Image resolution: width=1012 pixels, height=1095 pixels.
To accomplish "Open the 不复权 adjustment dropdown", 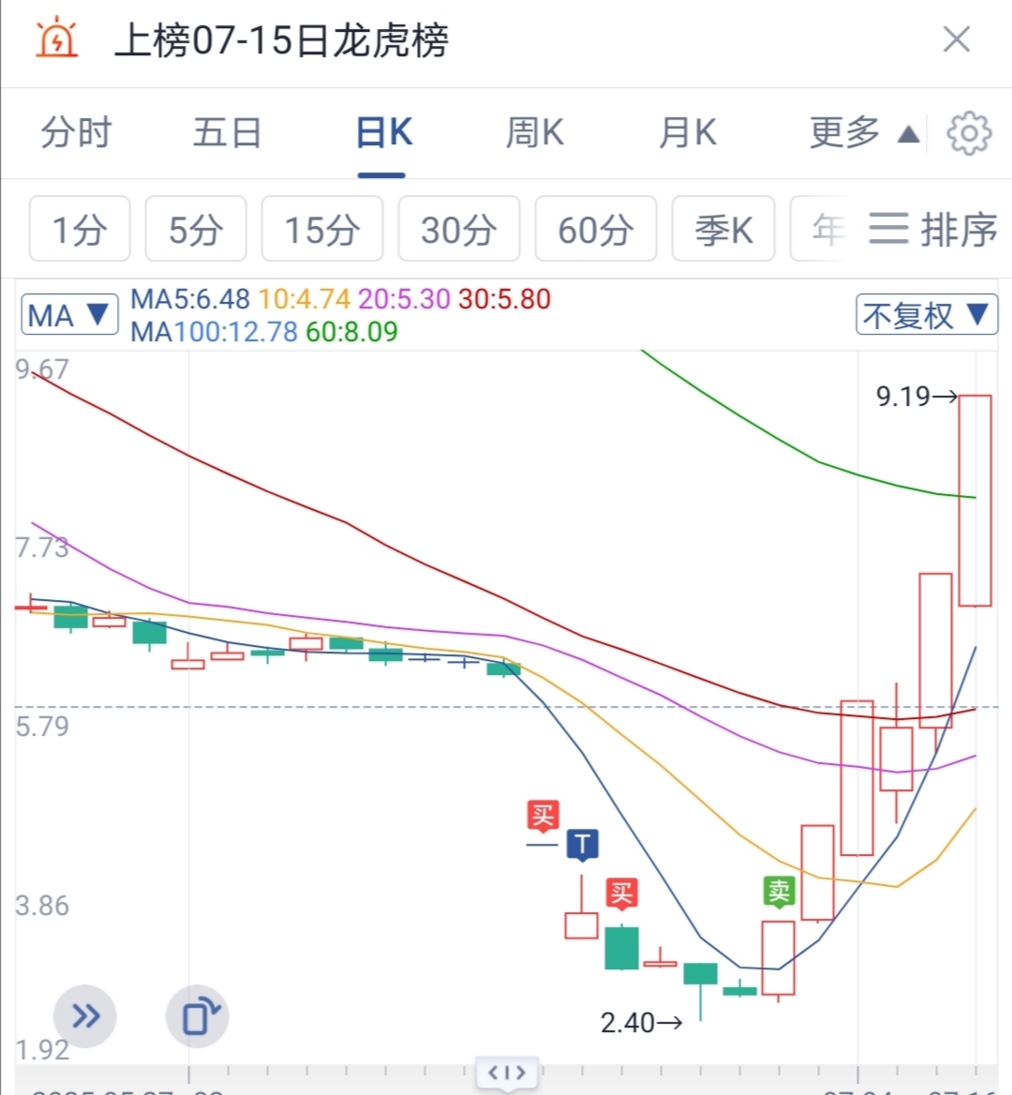I will coord(926,315).
